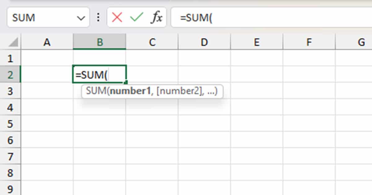Select column header D
Image resolution: width=372 pixels, height=195 pixels.
coord(204,42)
